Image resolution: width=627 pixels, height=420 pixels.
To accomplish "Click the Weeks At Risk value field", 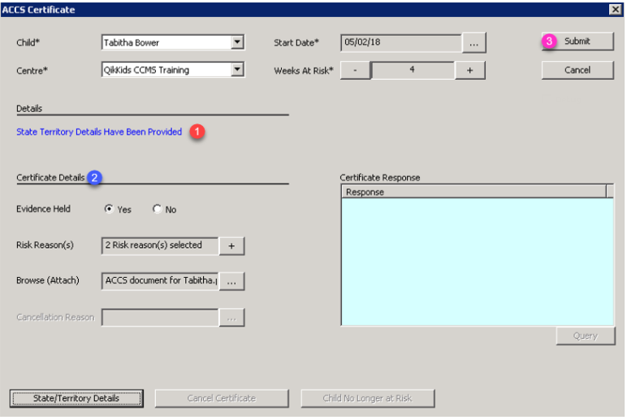I will [413, 71].
